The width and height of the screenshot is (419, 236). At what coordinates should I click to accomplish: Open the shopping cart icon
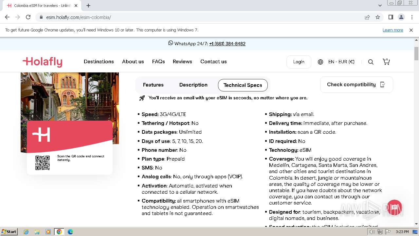386,62
